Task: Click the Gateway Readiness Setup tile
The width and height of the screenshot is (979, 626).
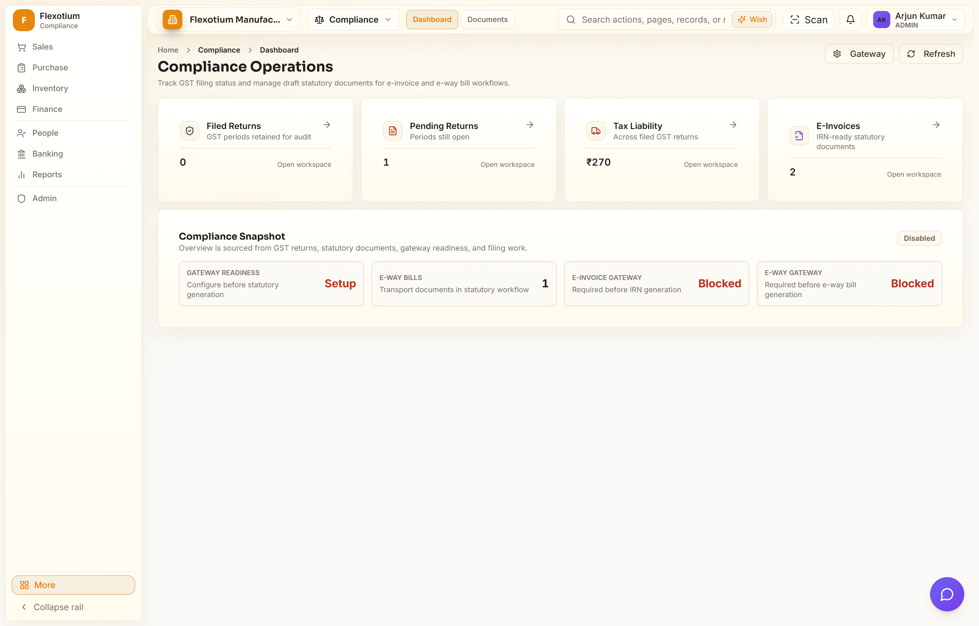Action: coord(271,284)
